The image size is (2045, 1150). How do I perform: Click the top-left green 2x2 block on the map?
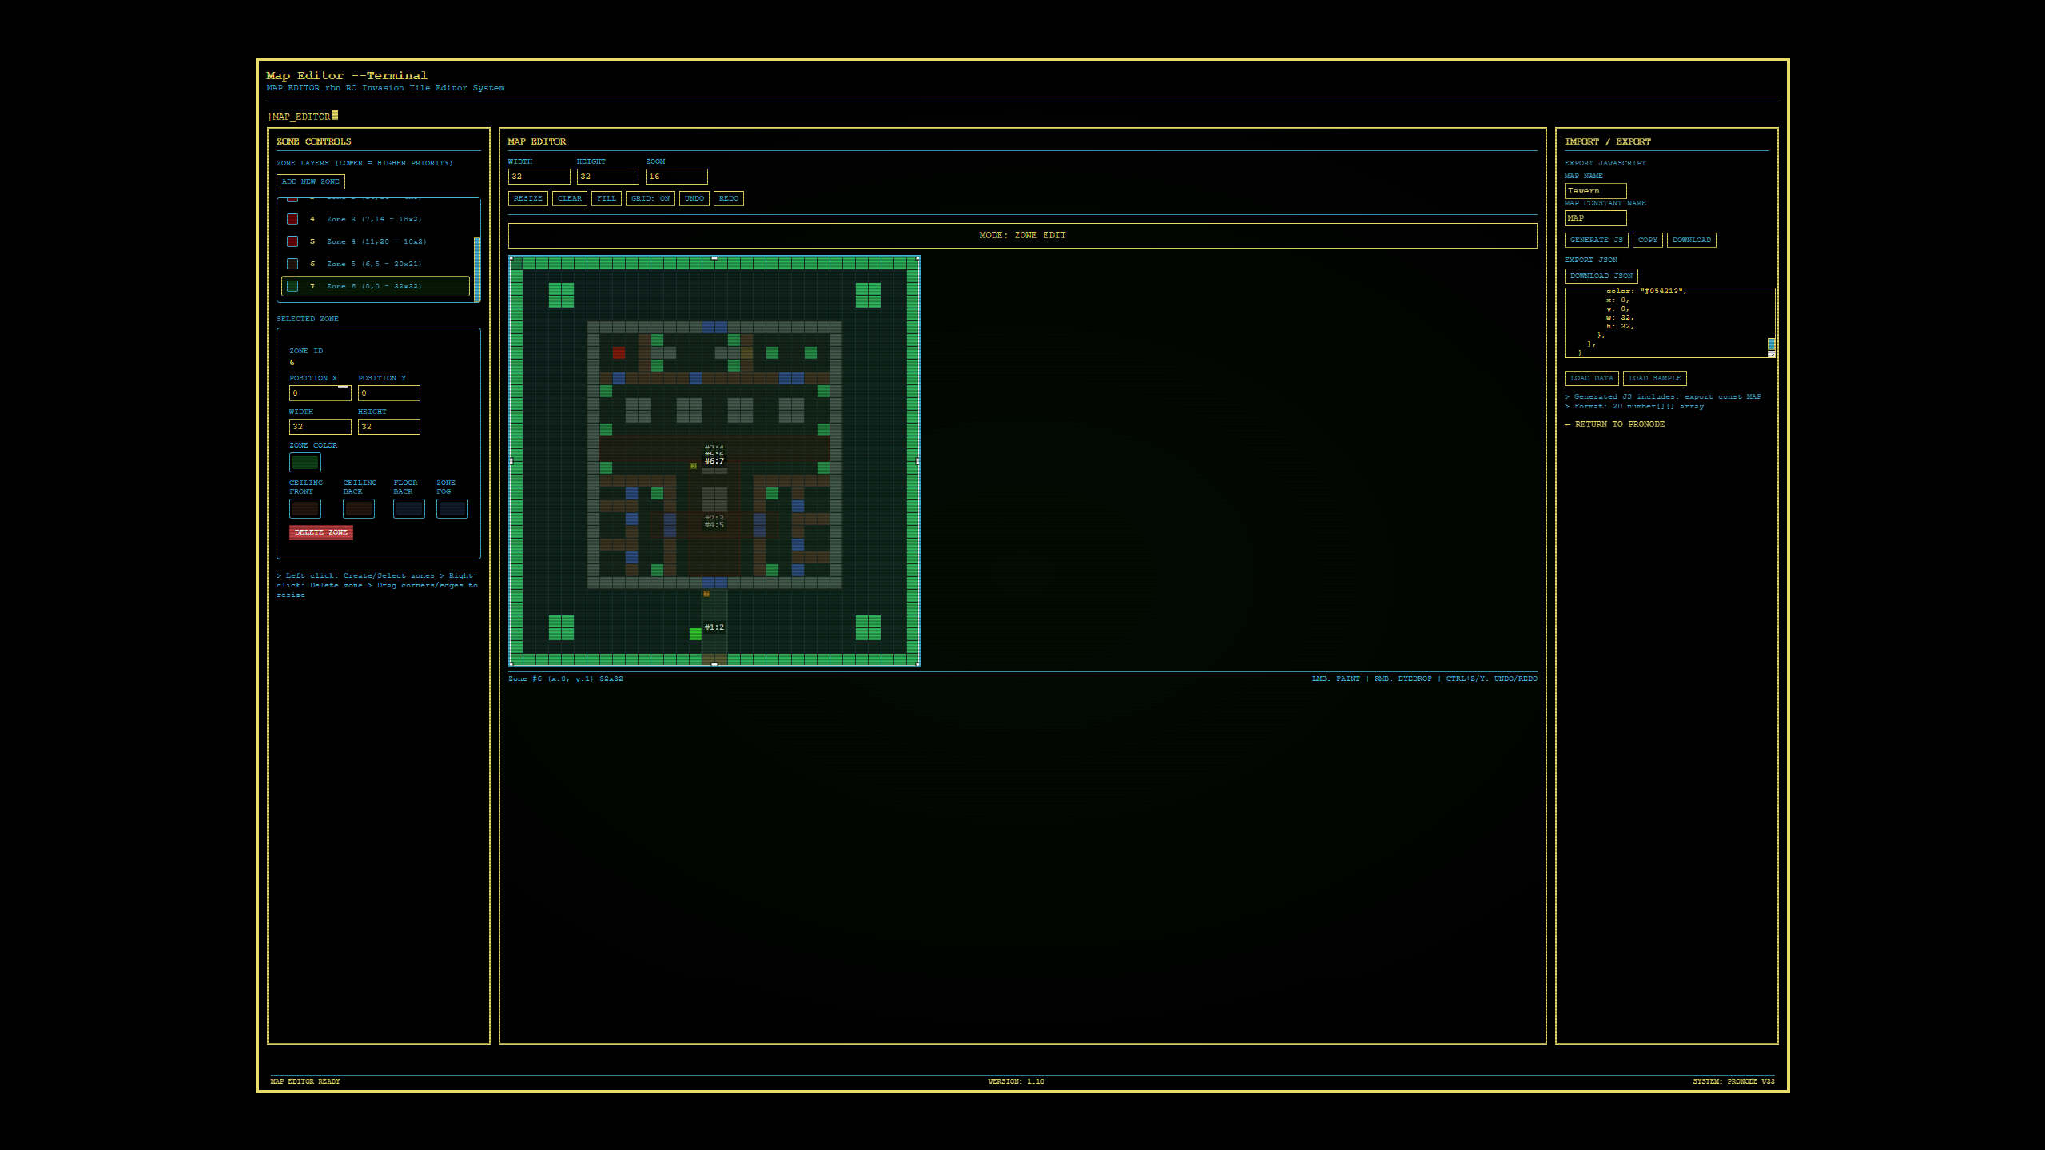[561, 295]
